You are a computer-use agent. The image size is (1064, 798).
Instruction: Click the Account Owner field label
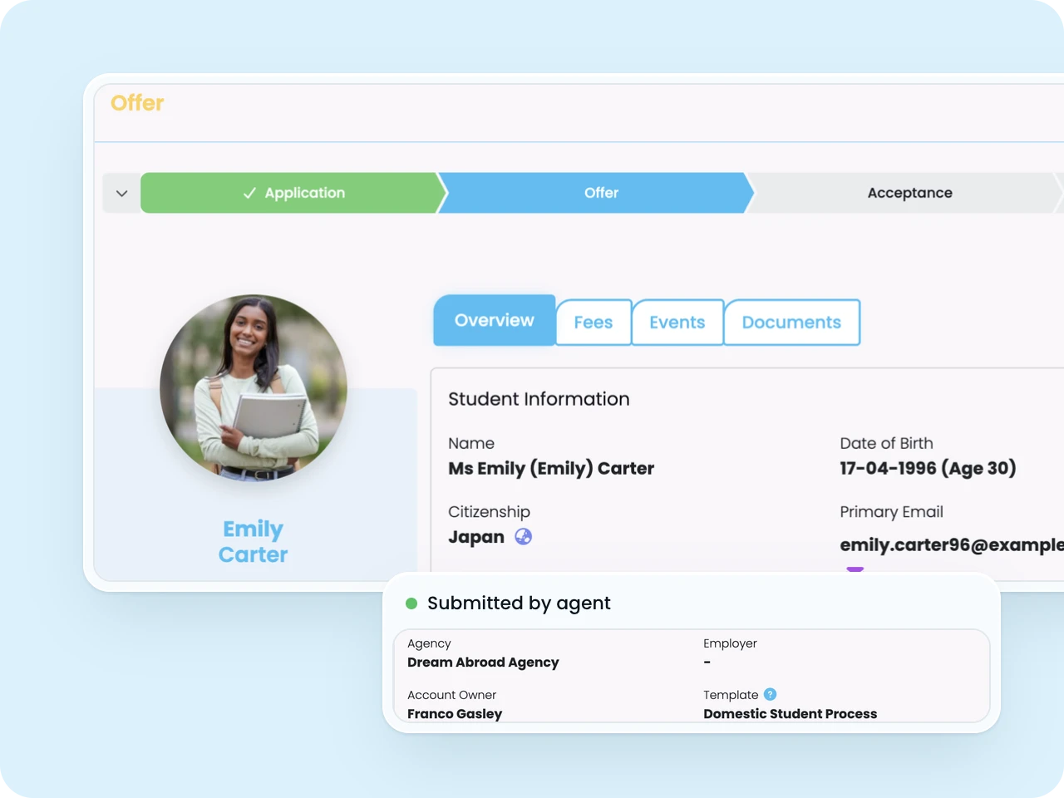coord(451,695)
